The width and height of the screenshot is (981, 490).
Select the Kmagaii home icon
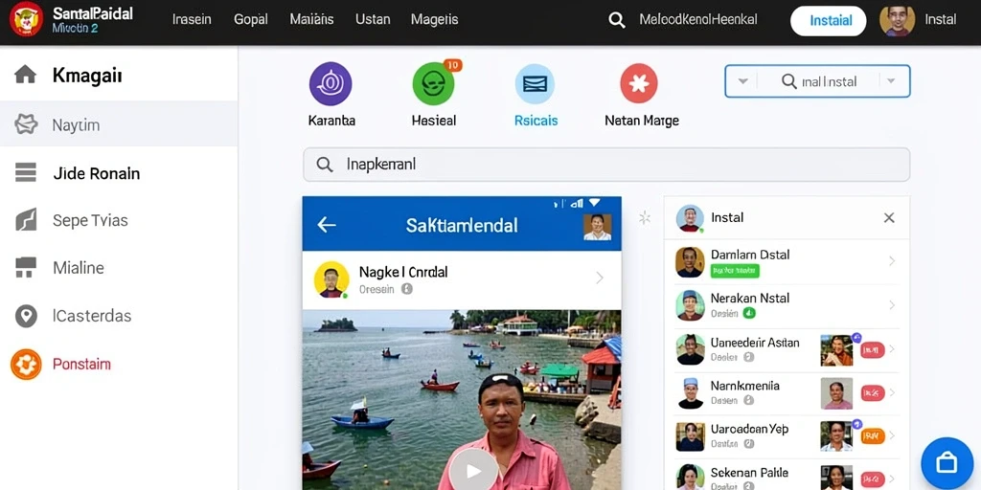pos(26,75)
